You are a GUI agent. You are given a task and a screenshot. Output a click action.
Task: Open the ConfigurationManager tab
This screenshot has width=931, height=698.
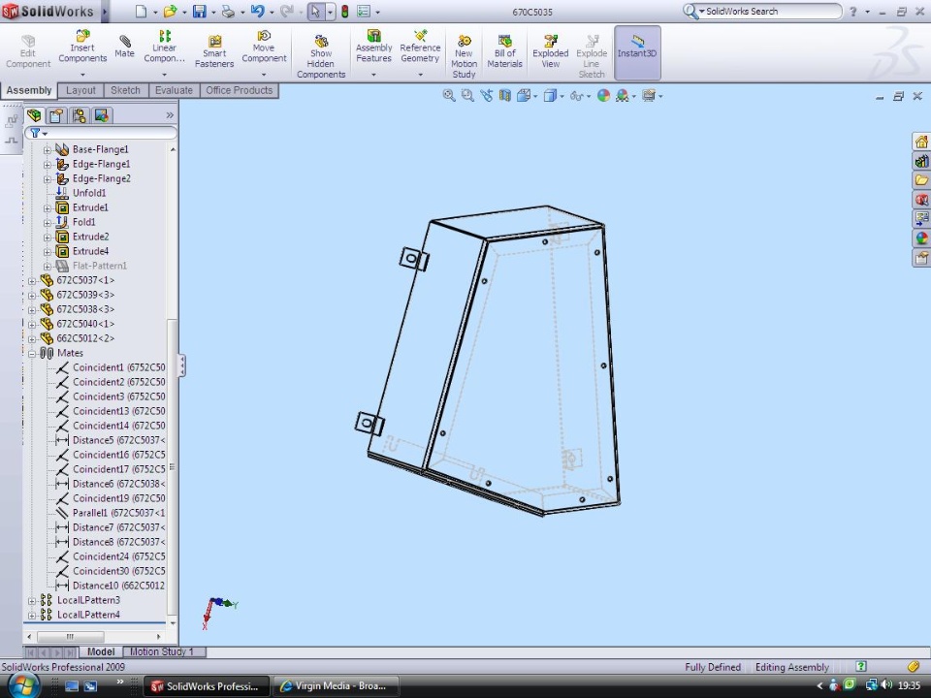pyautogui.click(x=79, y=115)
